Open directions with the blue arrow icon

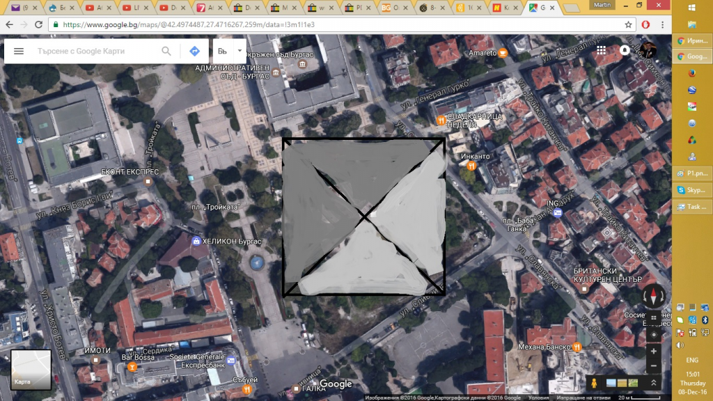[195, 51]
